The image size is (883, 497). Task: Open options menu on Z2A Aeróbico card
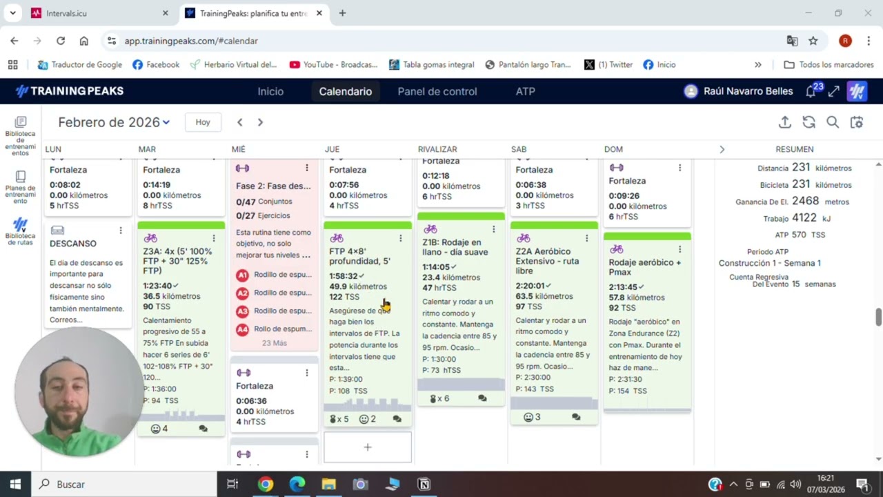[586, 238]
